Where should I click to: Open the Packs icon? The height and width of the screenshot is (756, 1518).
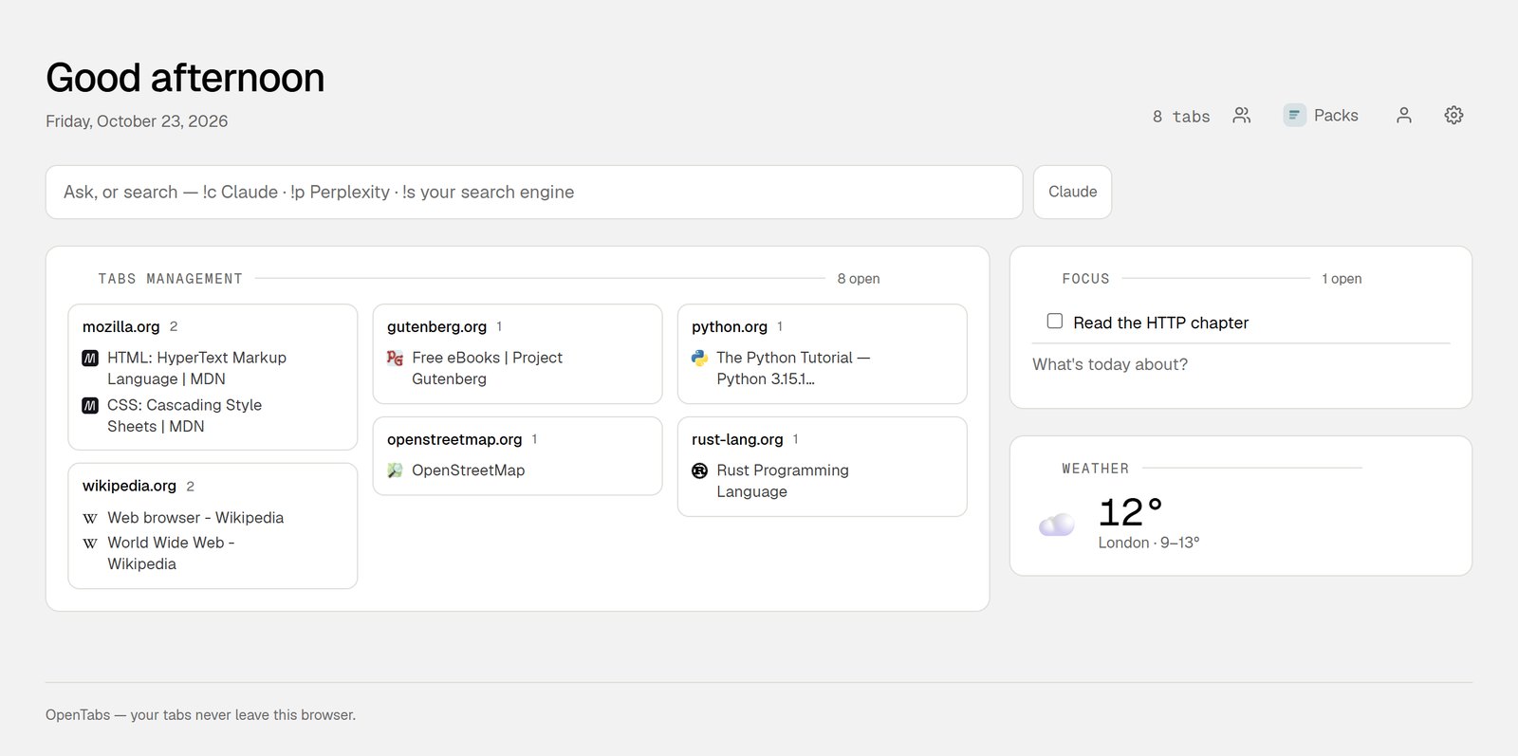coord(1294,116)
